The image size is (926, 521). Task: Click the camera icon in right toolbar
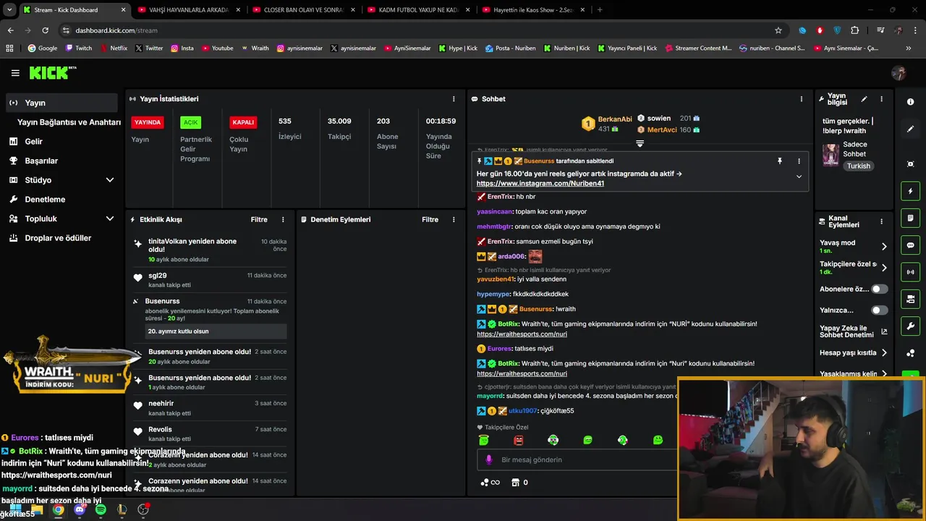(910, 299)
